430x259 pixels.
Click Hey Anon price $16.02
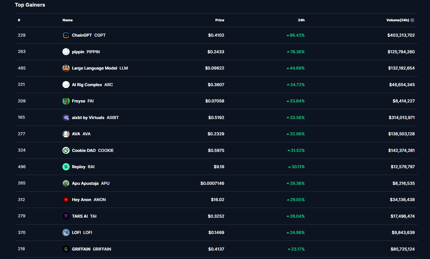(218, 200)
